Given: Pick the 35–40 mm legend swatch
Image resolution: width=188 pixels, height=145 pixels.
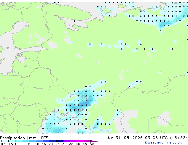Looking at the screenshot, I should [74, 141].
